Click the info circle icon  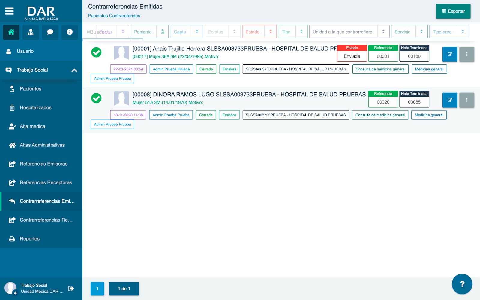70,32
